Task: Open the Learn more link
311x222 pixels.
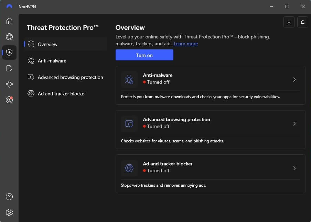Action: (x=186, y=44)
